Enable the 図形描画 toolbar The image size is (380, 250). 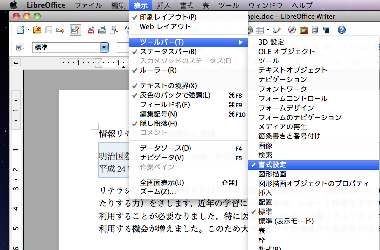click(314, 174)
